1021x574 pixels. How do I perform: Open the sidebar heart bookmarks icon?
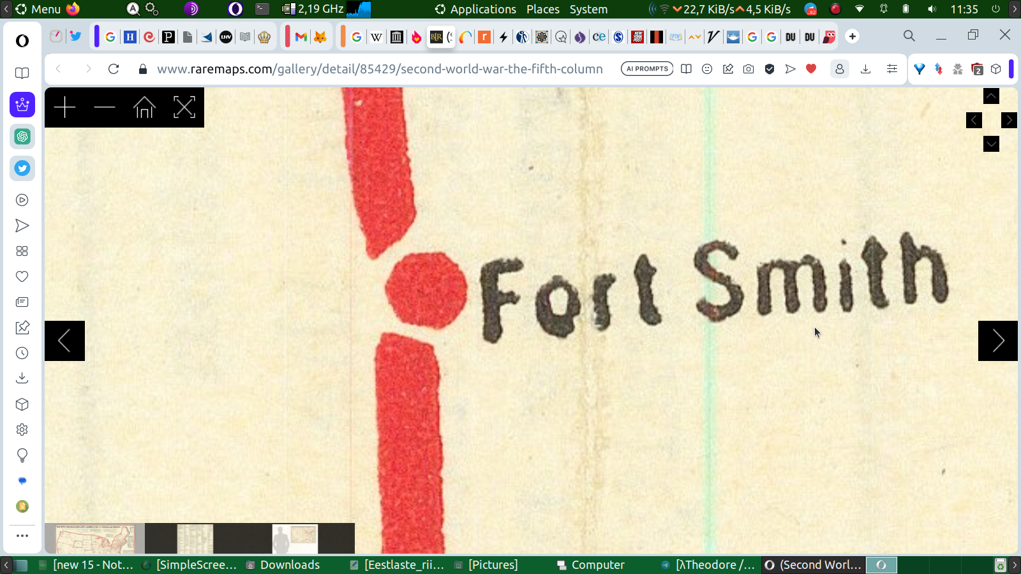22,277
